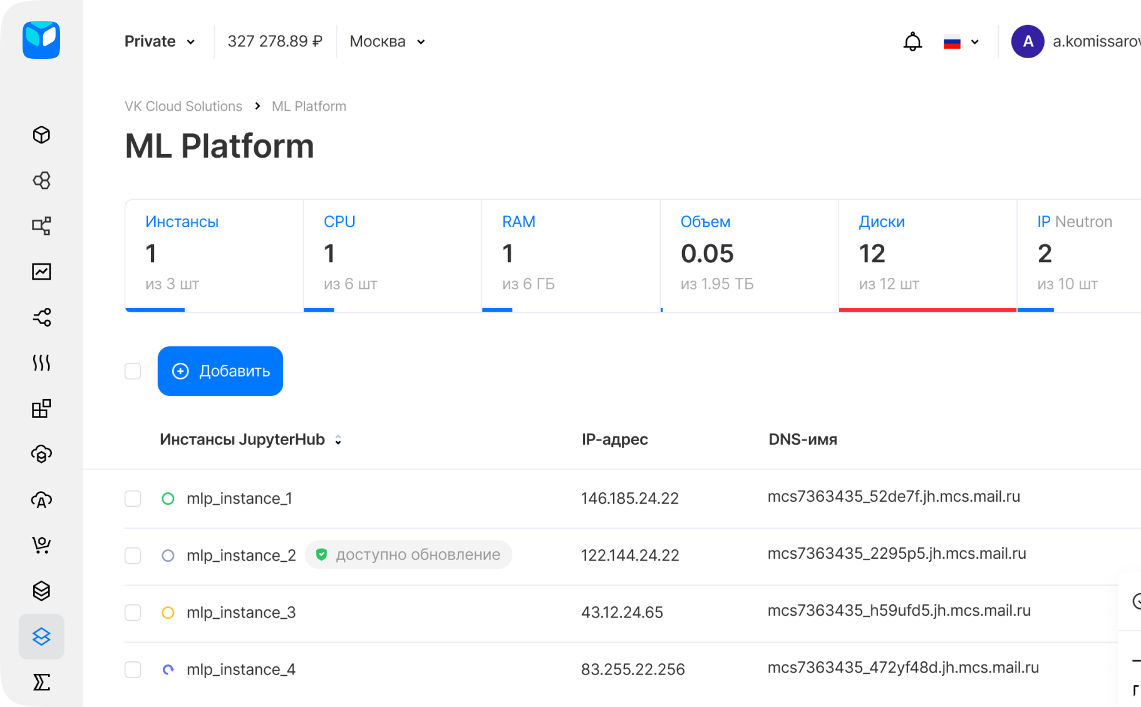This screenshot has width=1141, height=707.
Task: Click the blue CPU usage bar
Action: 319,310
